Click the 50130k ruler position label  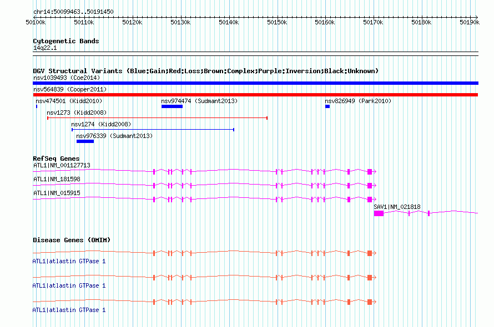pyautogui.click(x=180, y=22)
